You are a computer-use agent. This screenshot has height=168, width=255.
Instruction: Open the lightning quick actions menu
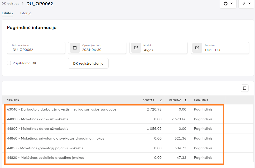246,4
